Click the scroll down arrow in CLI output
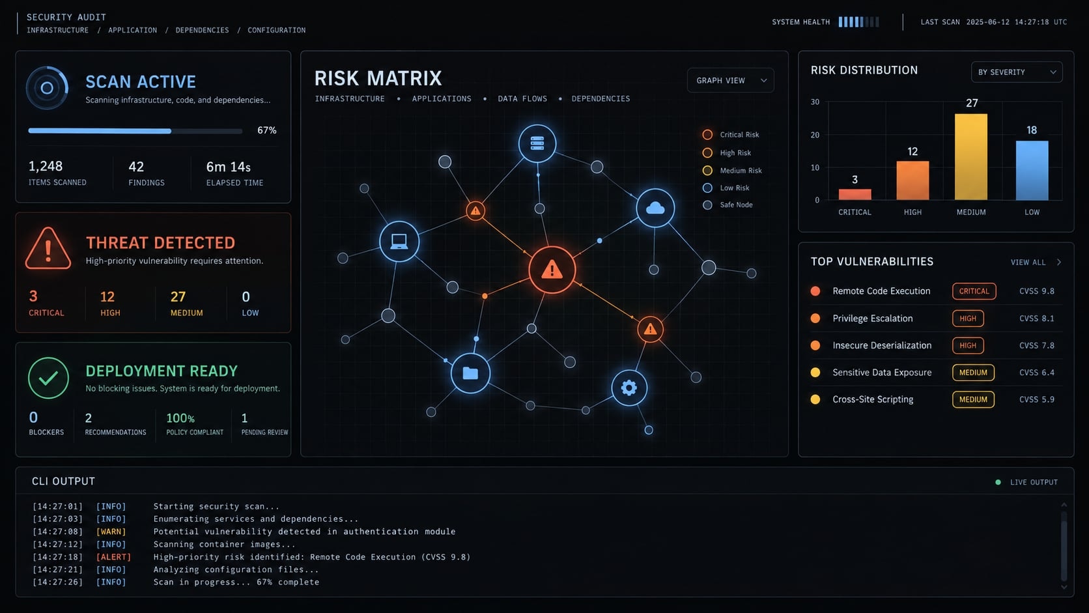 pos(1064,587)
